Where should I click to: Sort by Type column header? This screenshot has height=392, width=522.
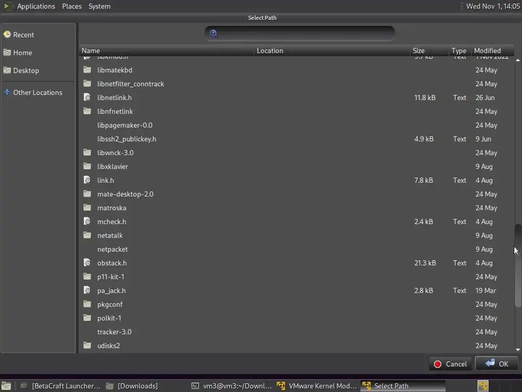coord(459,51)
